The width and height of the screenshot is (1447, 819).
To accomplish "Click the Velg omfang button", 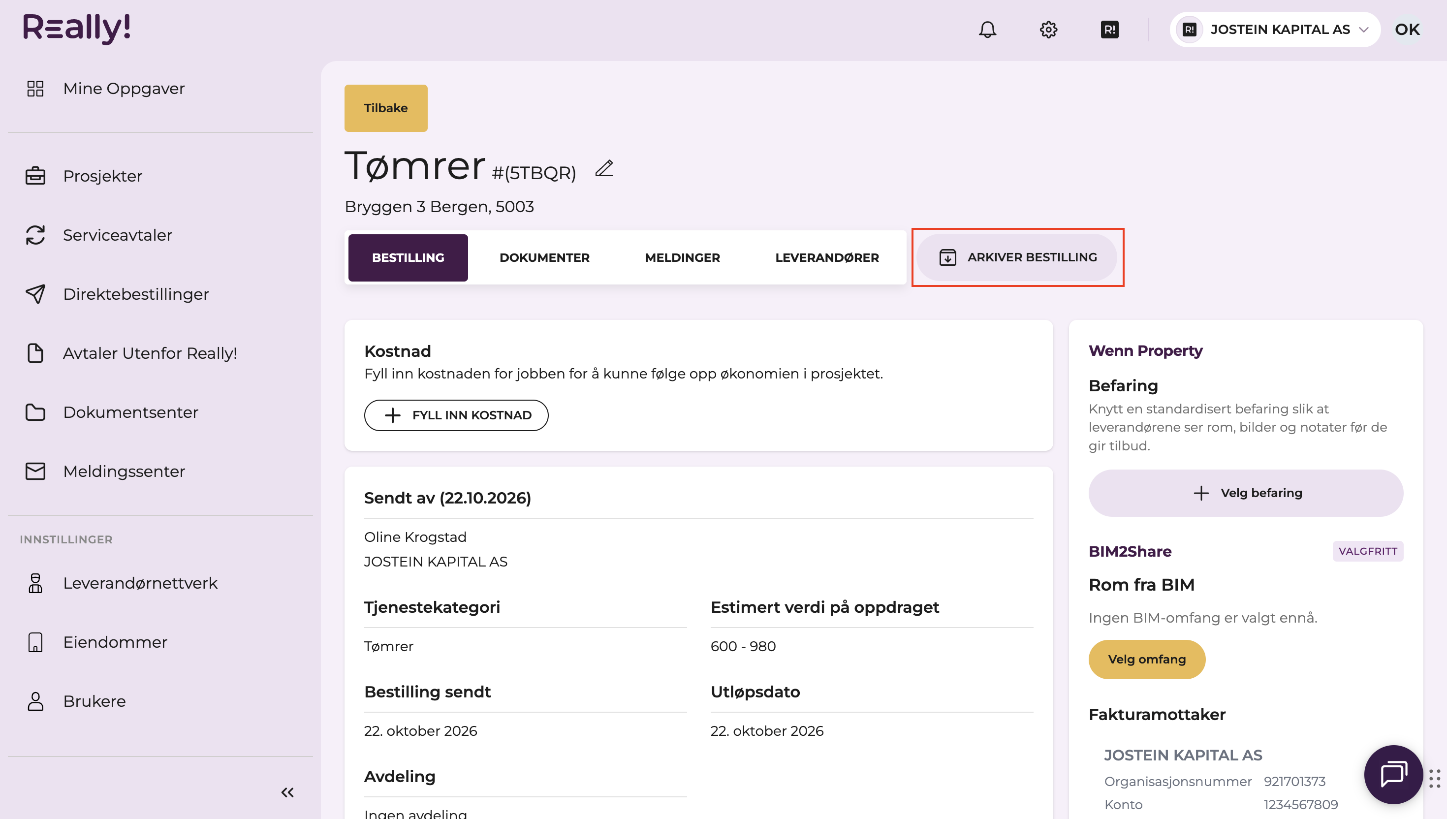I will pos(1147,659).
